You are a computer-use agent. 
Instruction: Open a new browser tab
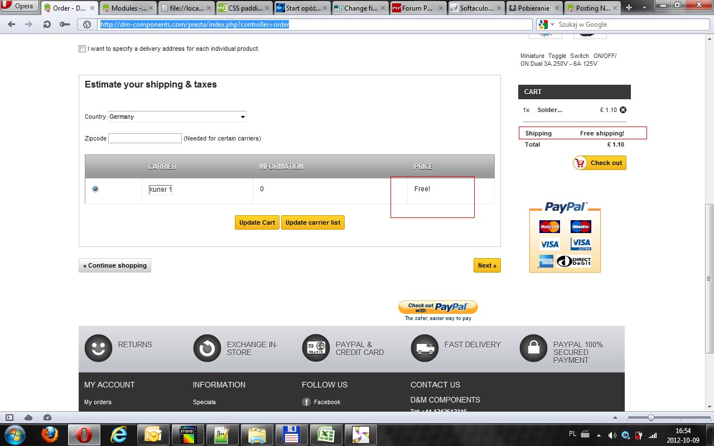tap(629, 8)
